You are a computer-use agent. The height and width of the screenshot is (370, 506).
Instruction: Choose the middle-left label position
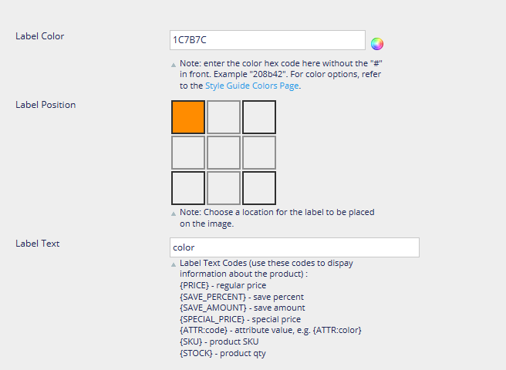pos(188,153)
